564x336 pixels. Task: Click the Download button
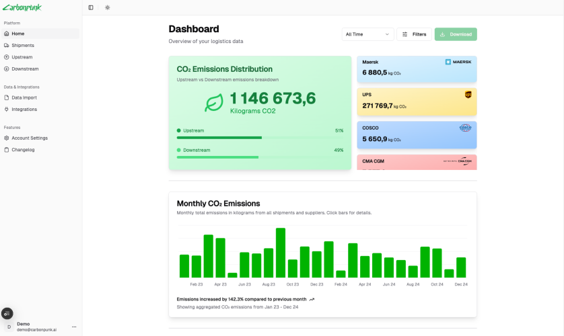[456, 34]
